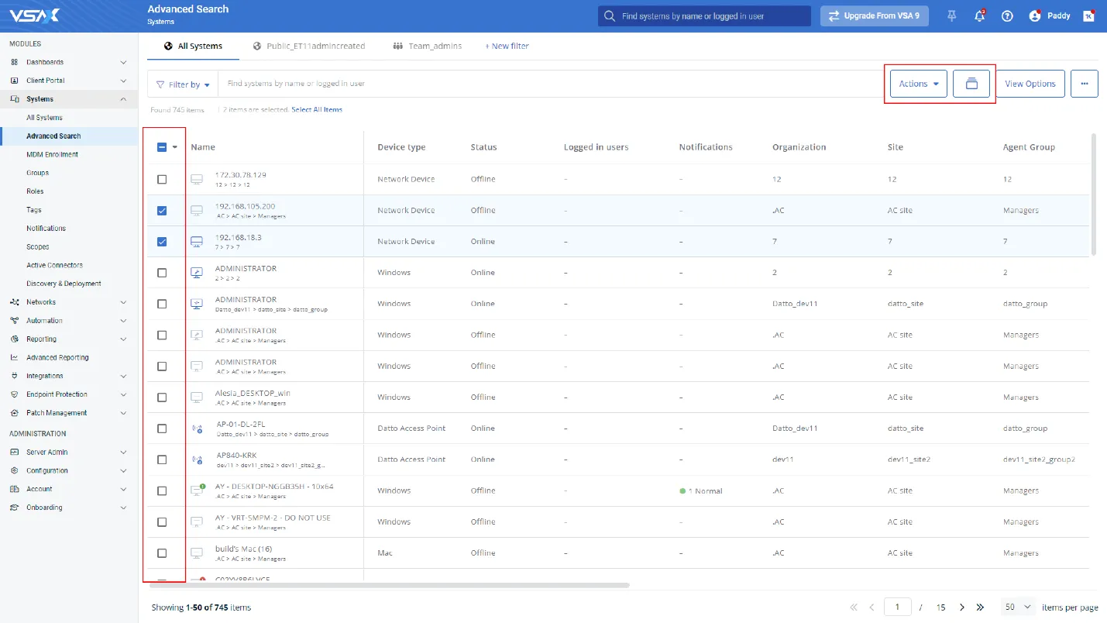Click the AP-01-DL-2FL access point icon
Viewport: 1107px width, 623px height.
[x=198, y=429]
